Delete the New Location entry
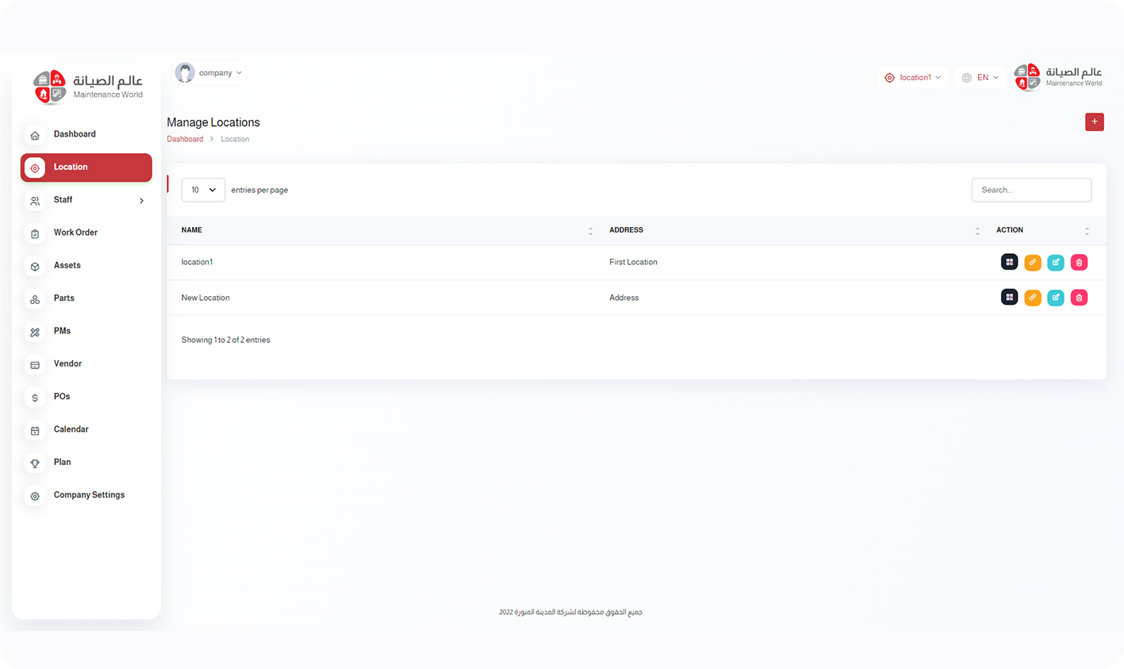 pyautogui.click(x=1079, y=298)
